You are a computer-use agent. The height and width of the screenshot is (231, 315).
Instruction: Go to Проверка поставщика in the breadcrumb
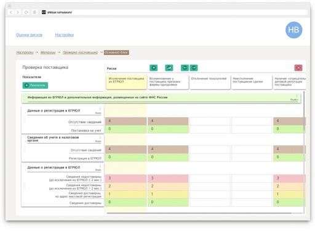click(80, 52)
